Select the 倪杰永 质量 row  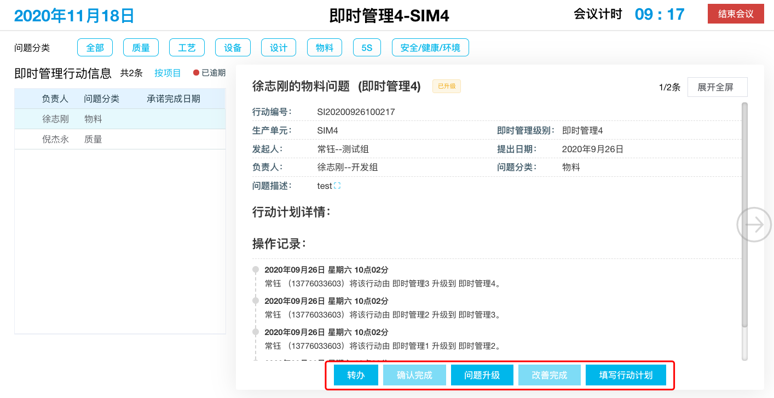[x=119, y=139]
